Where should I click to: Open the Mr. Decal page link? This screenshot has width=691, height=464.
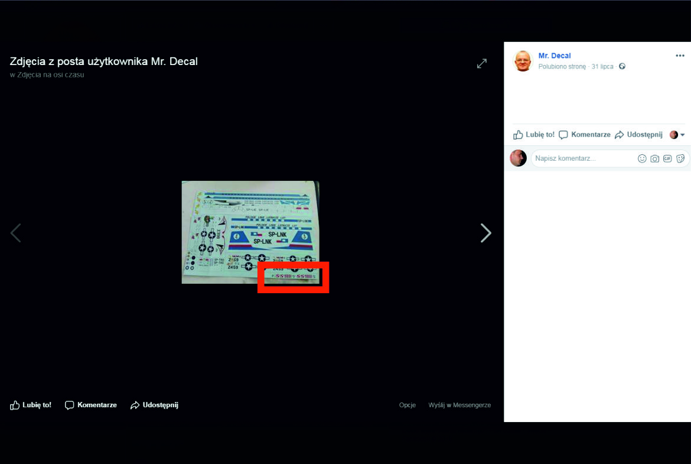point(555,56)
